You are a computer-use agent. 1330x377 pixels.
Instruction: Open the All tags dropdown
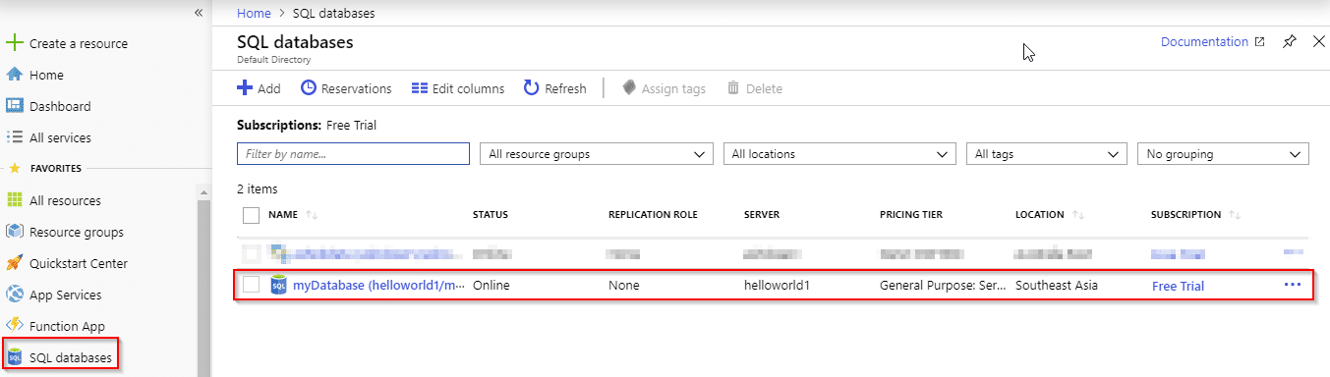pos(1046,154)
